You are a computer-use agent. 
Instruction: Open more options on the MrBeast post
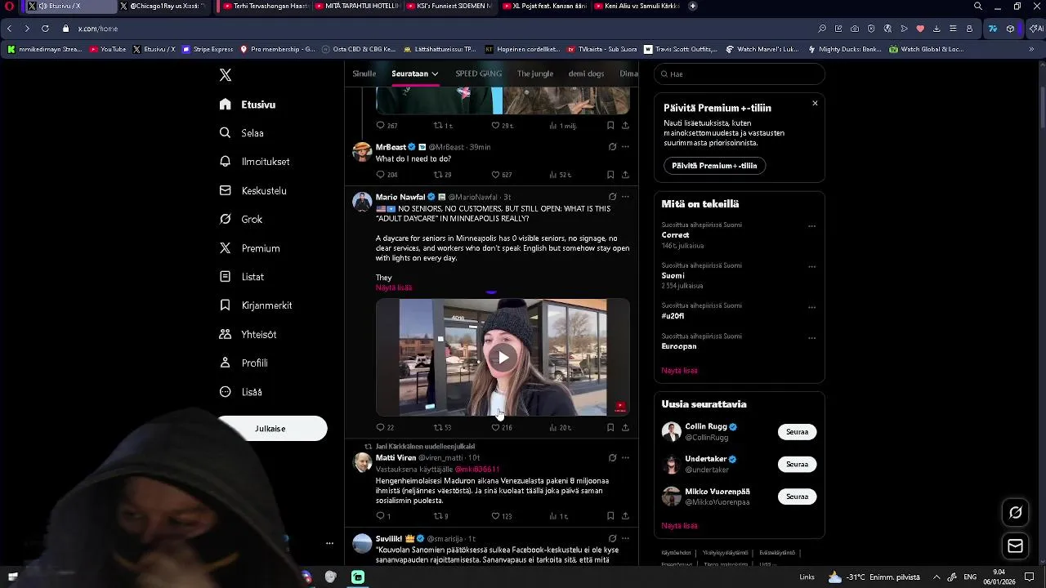625,147
